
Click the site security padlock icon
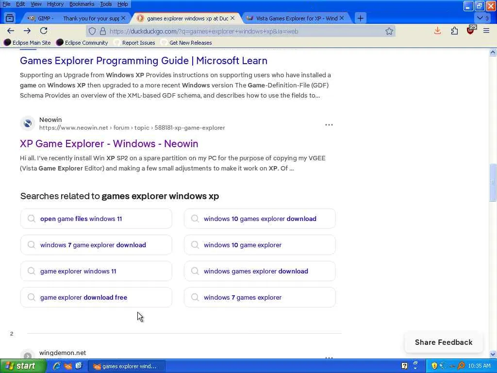103,31
